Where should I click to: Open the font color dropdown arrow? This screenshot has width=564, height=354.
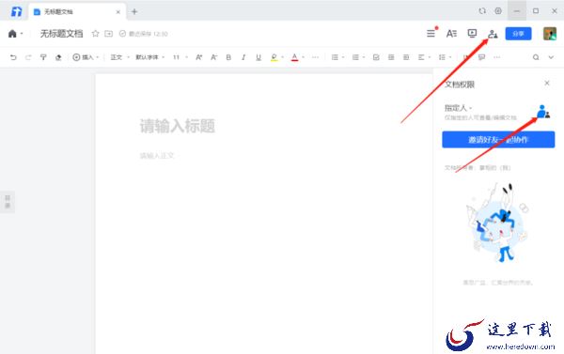(303, 57)
